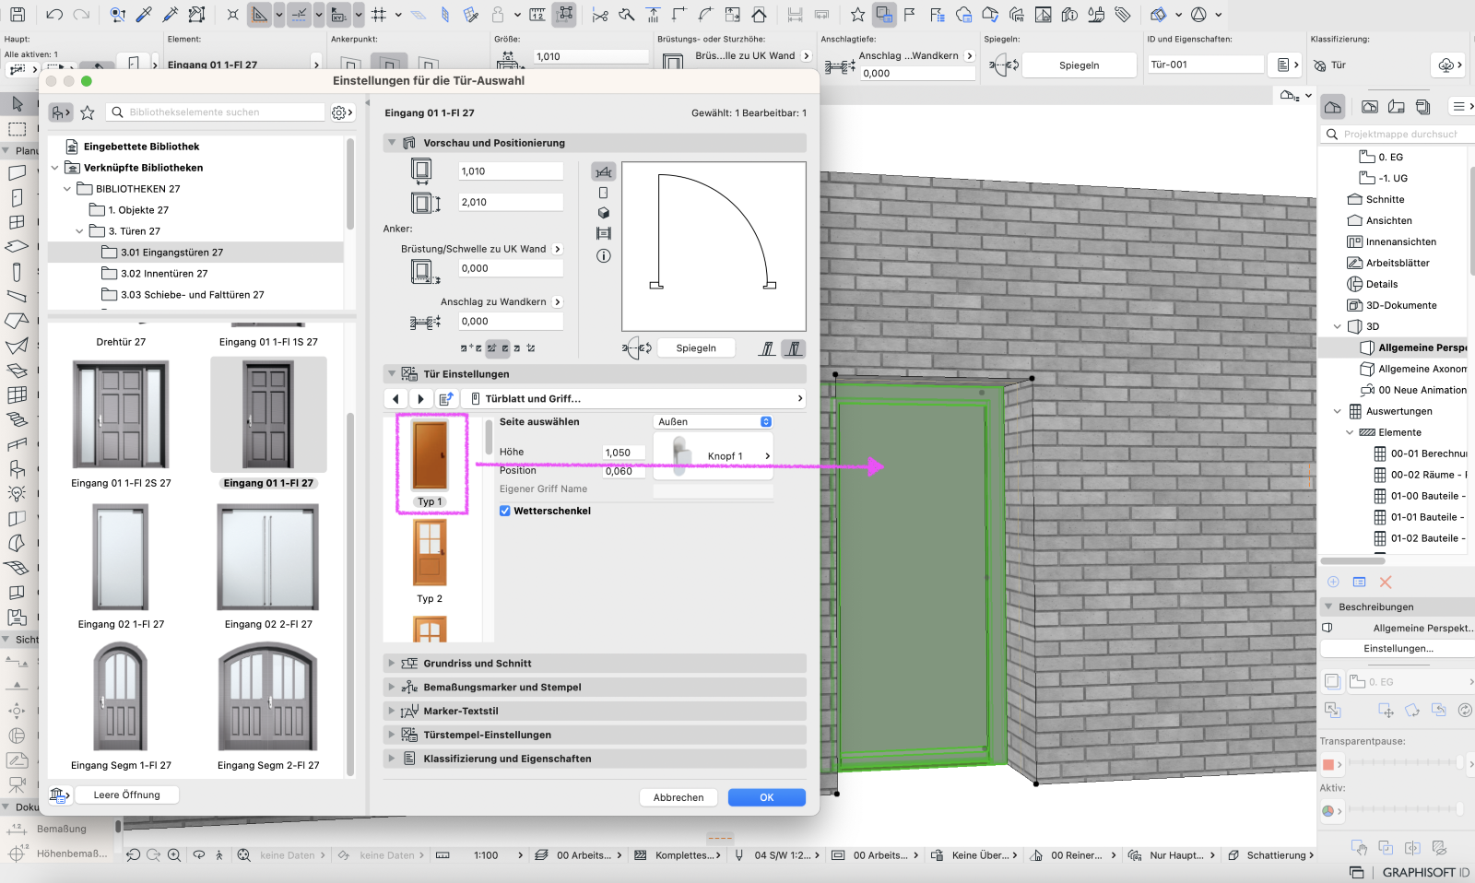Click the delete red X in Navigator

pos(1385,582)
